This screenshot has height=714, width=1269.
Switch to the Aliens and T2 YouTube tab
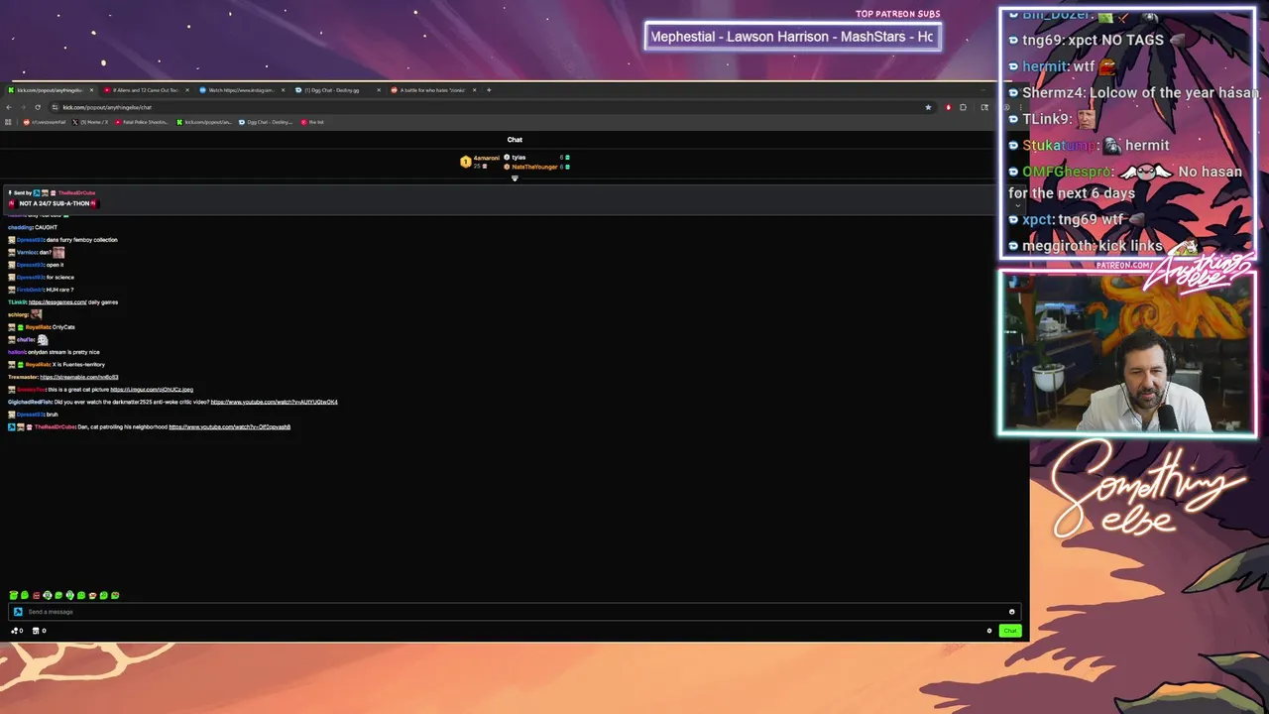(x=146, y=90)
